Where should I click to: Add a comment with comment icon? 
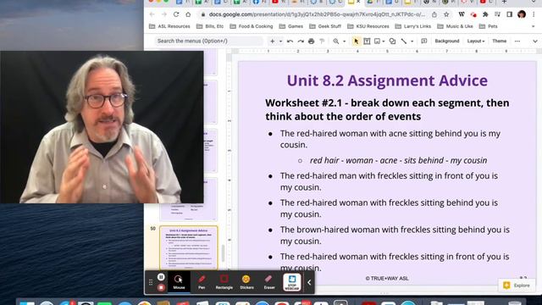pyautogui.click(x=423, y=42)
